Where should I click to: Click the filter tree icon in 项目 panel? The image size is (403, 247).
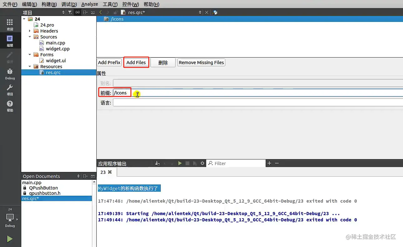click(70, 13)
